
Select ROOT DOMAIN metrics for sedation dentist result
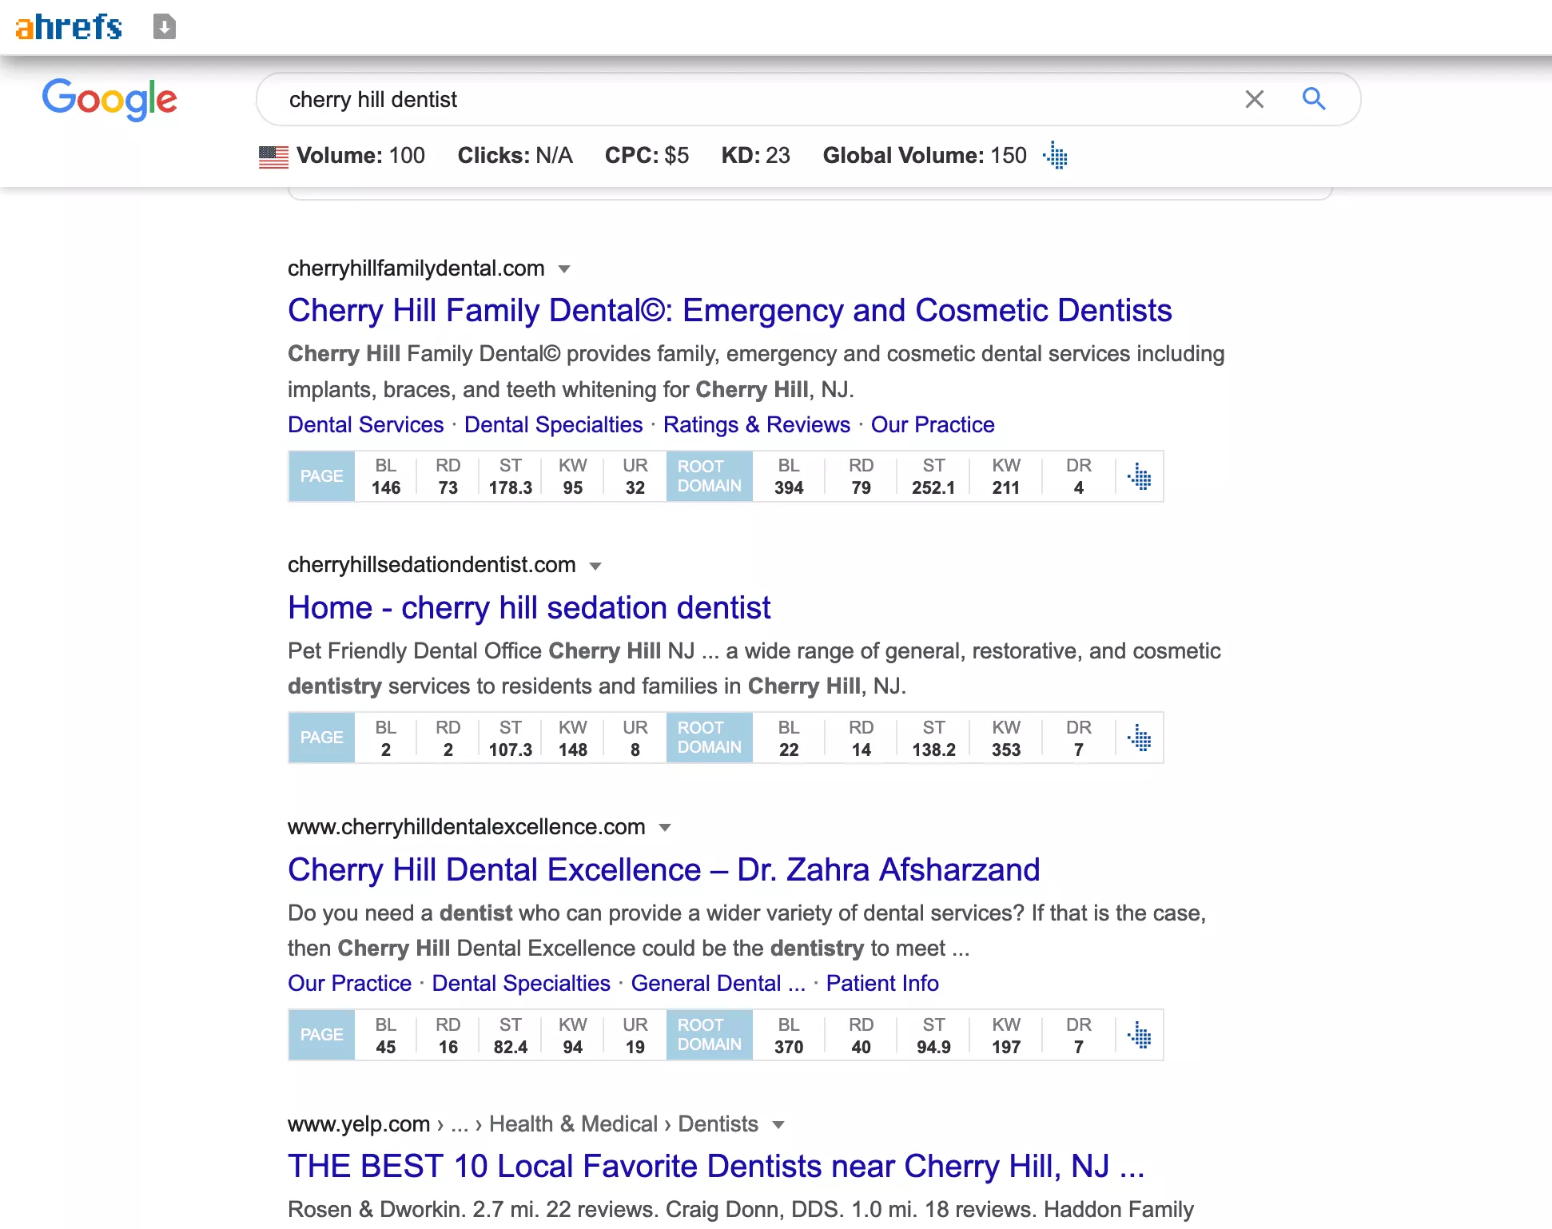click(708, 738)
